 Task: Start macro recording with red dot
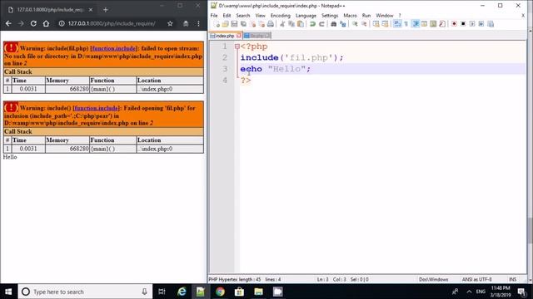point(454,24)
